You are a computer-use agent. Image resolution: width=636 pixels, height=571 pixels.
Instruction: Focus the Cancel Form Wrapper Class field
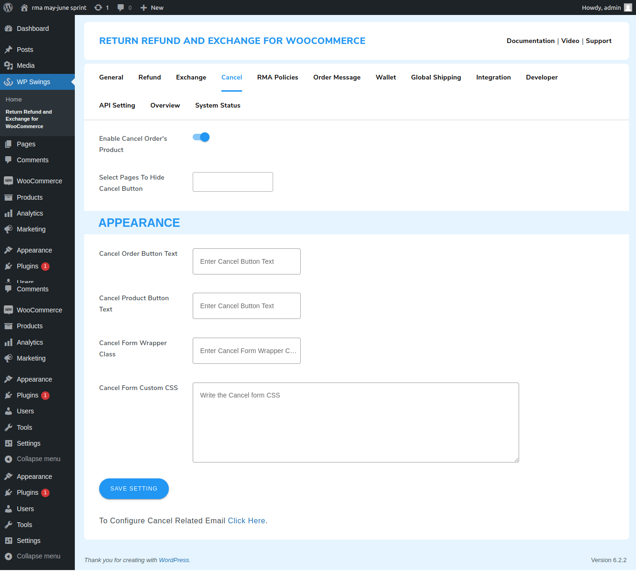coord(246,351)
